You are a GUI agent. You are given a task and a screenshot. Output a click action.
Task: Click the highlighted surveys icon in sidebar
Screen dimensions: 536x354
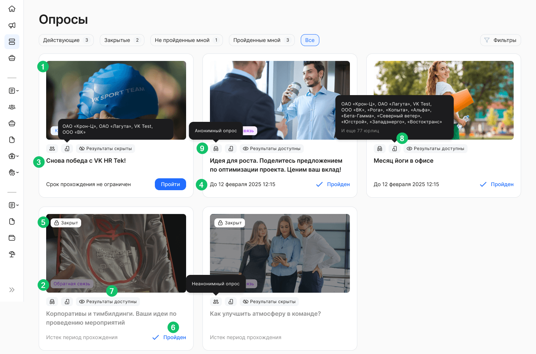coord(12,42)
